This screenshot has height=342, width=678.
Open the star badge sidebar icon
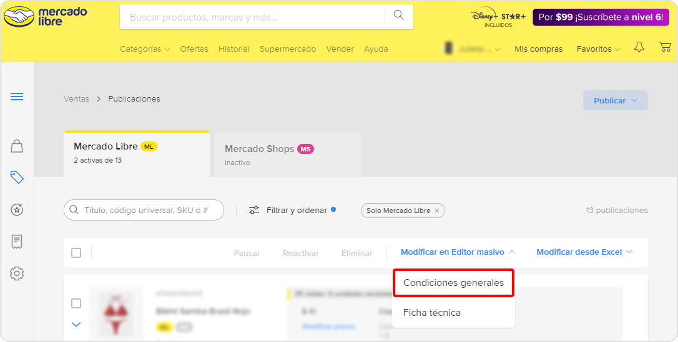(17, 209)
